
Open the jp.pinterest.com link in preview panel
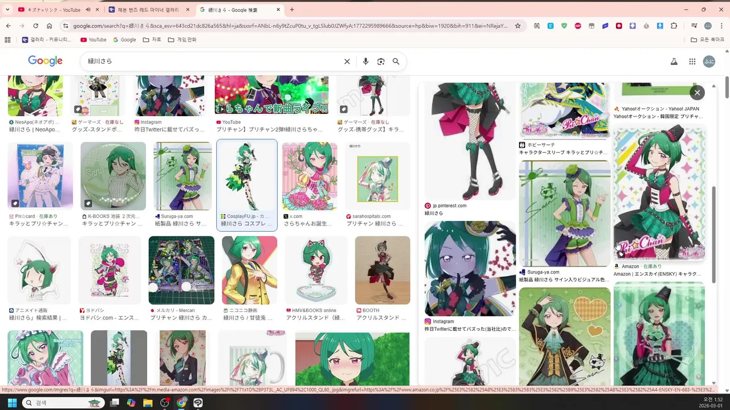(x=449, y=206)
